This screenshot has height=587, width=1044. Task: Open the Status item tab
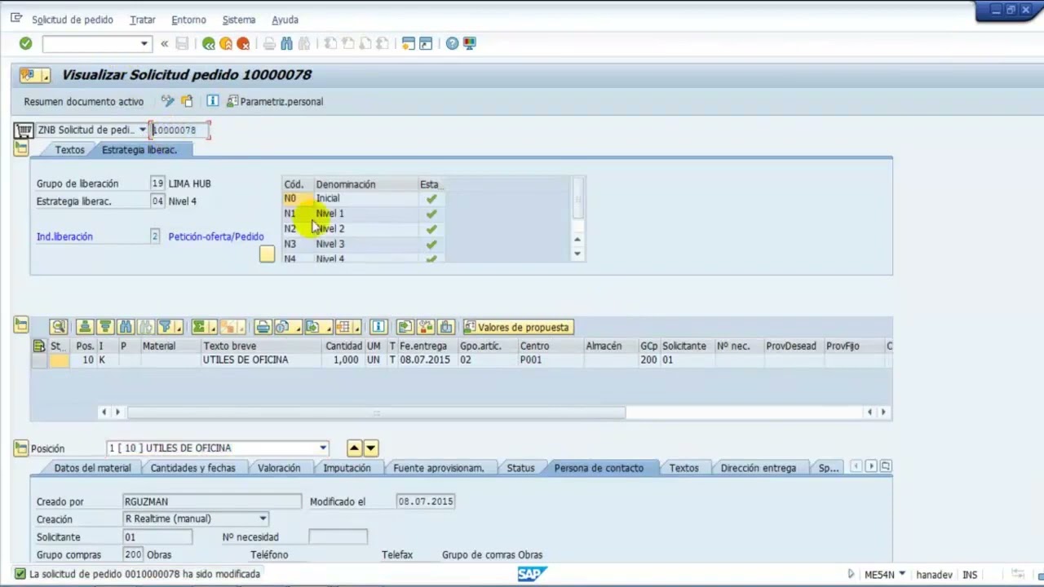point(520,468)
